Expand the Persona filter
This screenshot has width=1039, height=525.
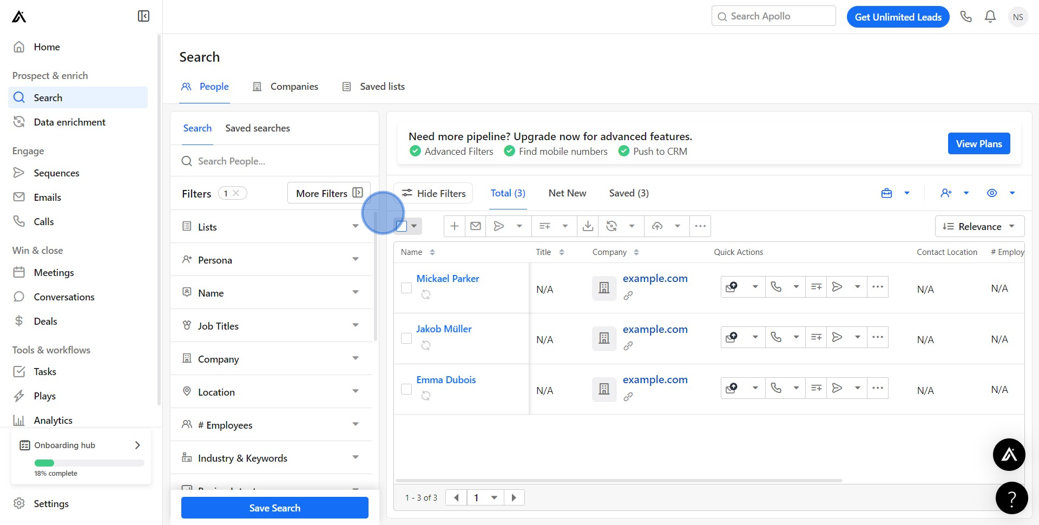(x=271, y=260)
